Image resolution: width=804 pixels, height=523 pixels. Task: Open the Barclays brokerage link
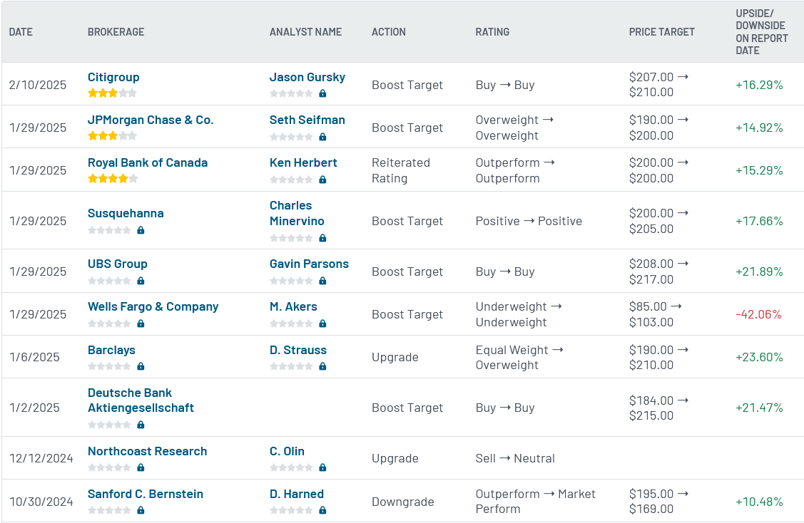pos(111,351)
